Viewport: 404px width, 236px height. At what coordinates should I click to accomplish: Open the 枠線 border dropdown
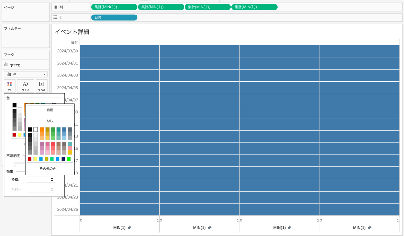click(x=41, y=180)
